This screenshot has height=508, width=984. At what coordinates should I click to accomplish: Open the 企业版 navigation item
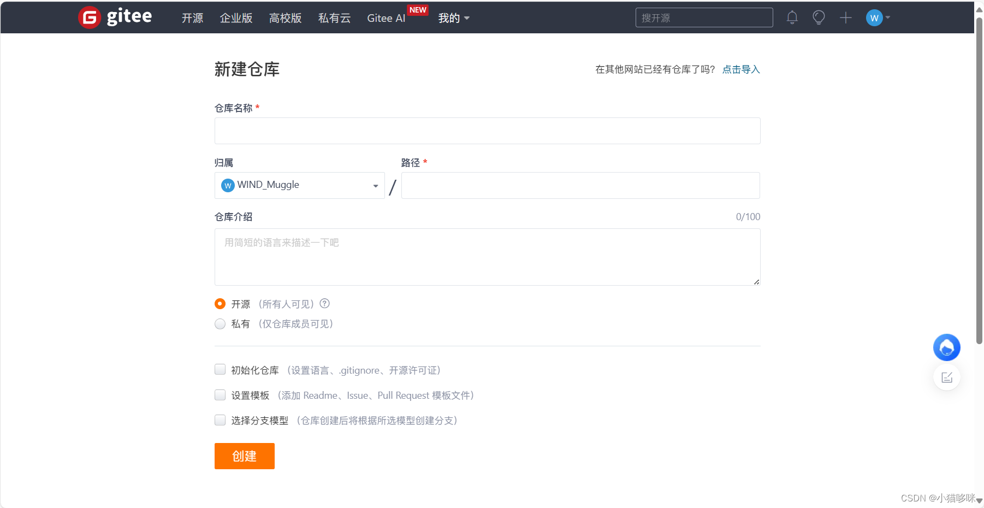point(236,18)
